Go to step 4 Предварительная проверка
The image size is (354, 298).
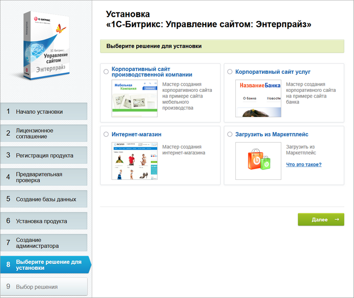[44, 177]
